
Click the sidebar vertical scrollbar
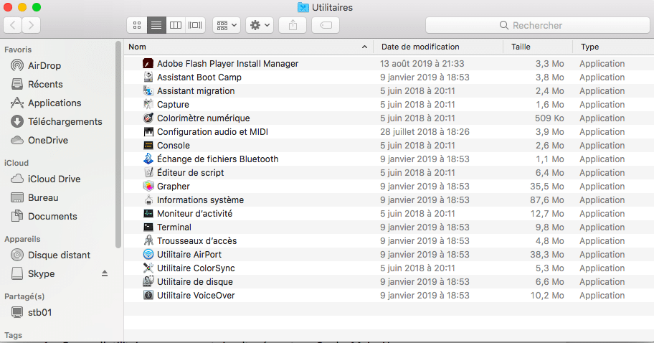[x=118, y=144]
